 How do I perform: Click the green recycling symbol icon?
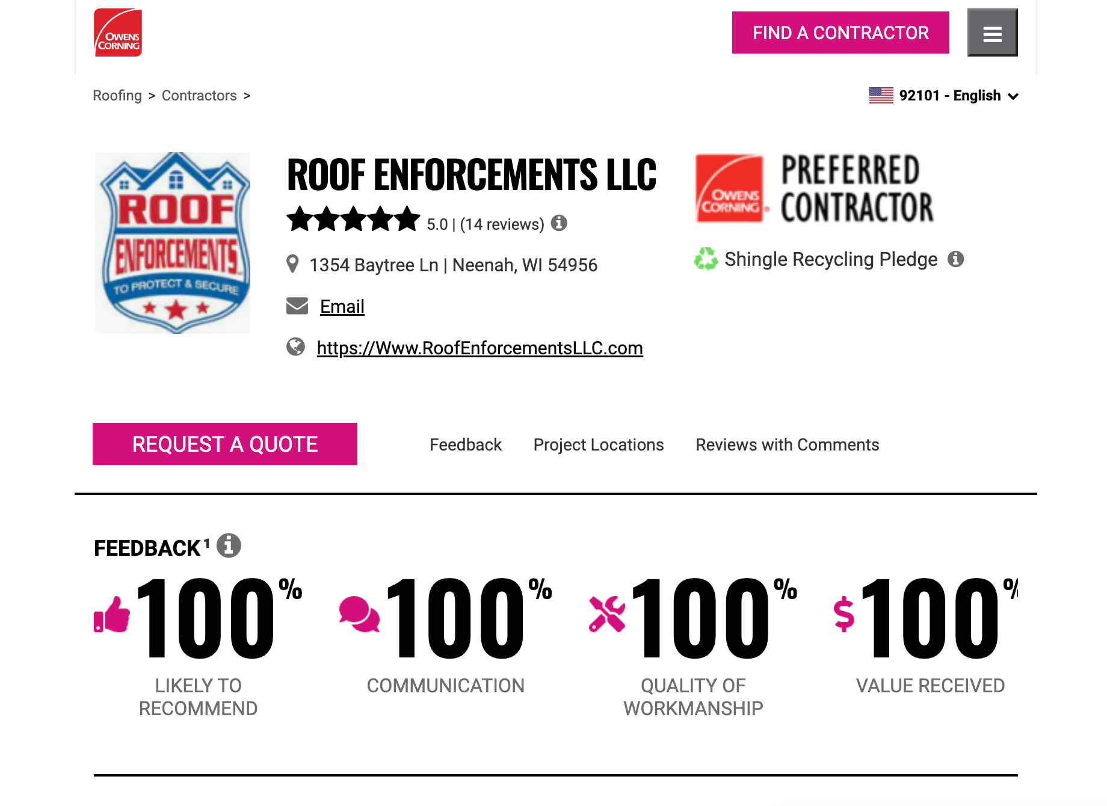(706, 259)
